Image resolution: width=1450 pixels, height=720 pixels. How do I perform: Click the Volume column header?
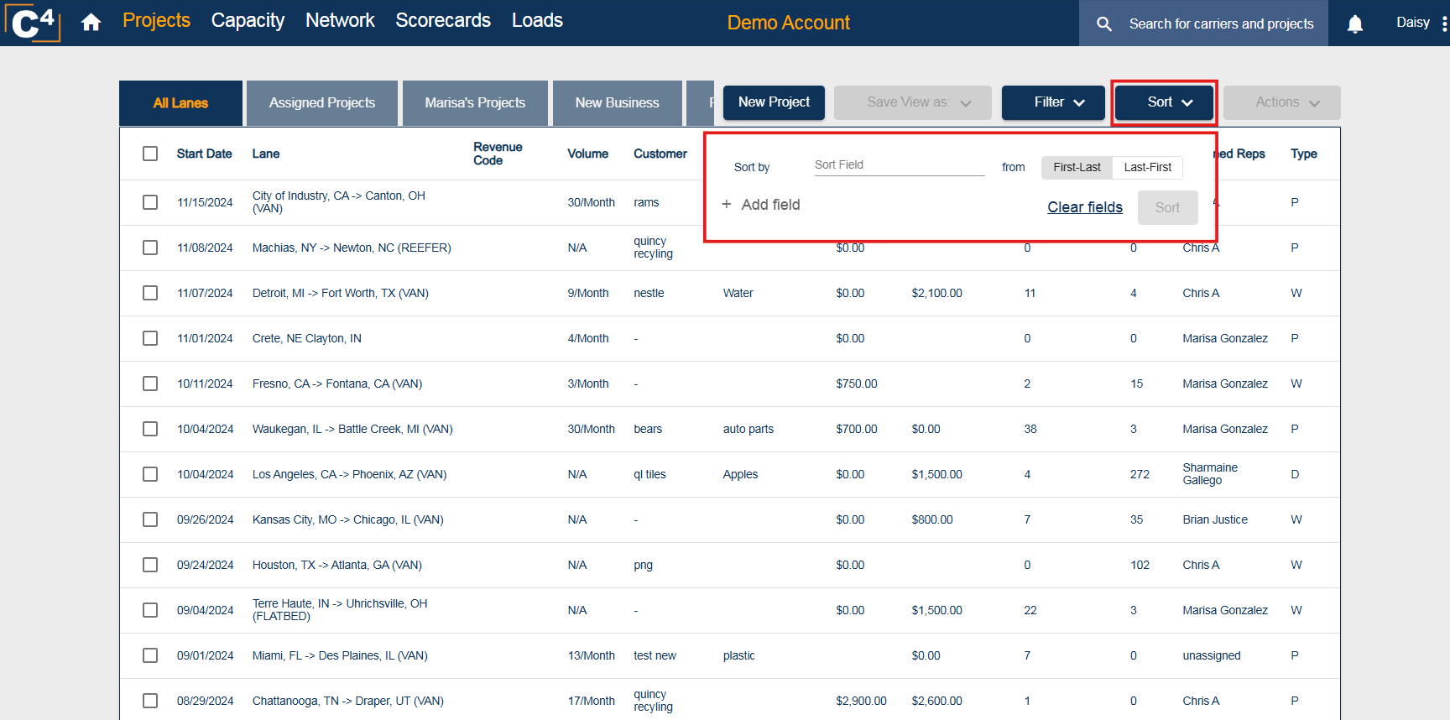[x=587, y=154]
